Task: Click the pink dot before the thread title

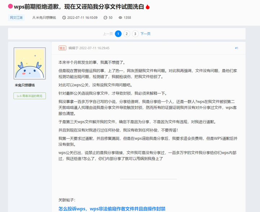Action: pyautogui.click(x=10, y=6)
